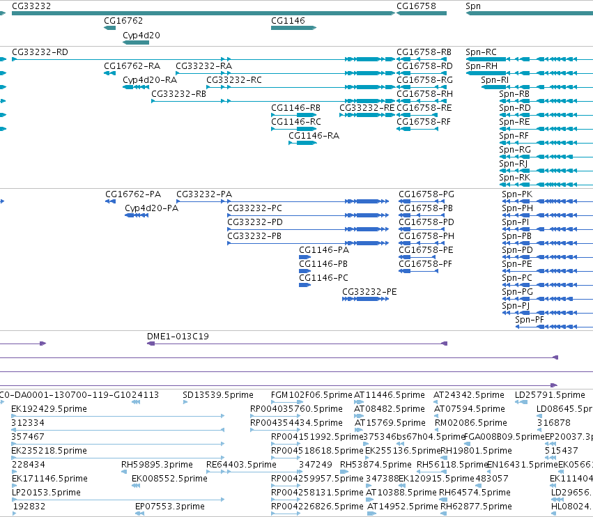Screen dimensions: 593x517
Task: Open the Cyp4d20 gene label
Action: click(x=141, y=36)
